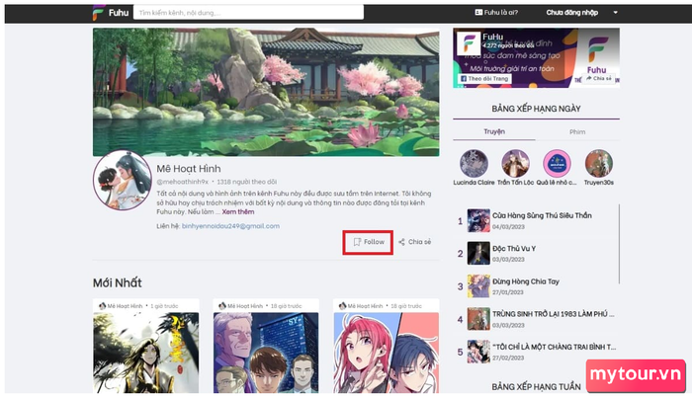This screenshot has width=692, height=400.
Task: Click thumbnail of Cửa Hàng Sủng Thú Siêu Thần
Action: (478, 220)
